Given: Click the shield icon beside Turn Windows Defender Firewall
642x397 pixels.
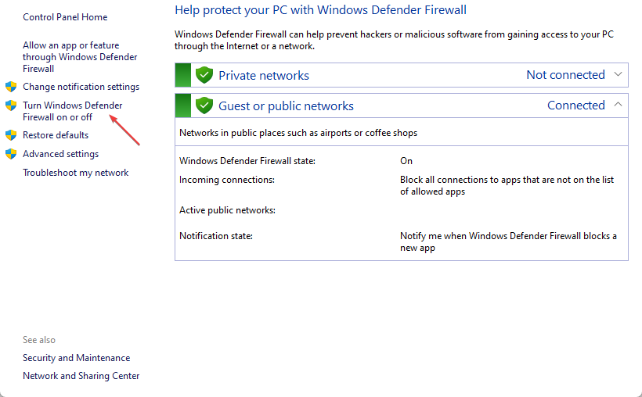Looking at the screenshot, I should tap(11, 106).
